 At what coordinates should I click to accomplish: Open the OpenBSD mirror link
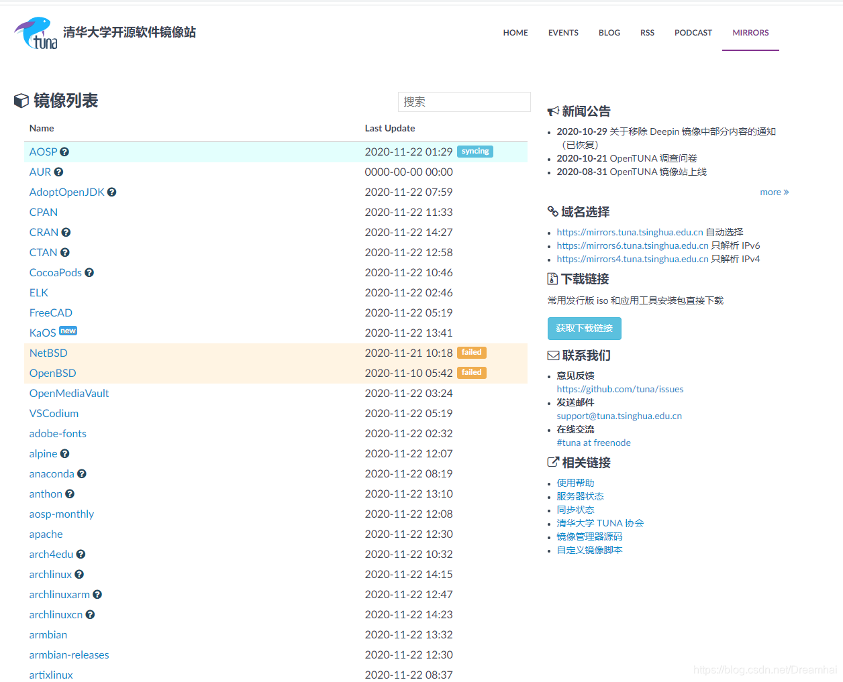pos(53,374)
